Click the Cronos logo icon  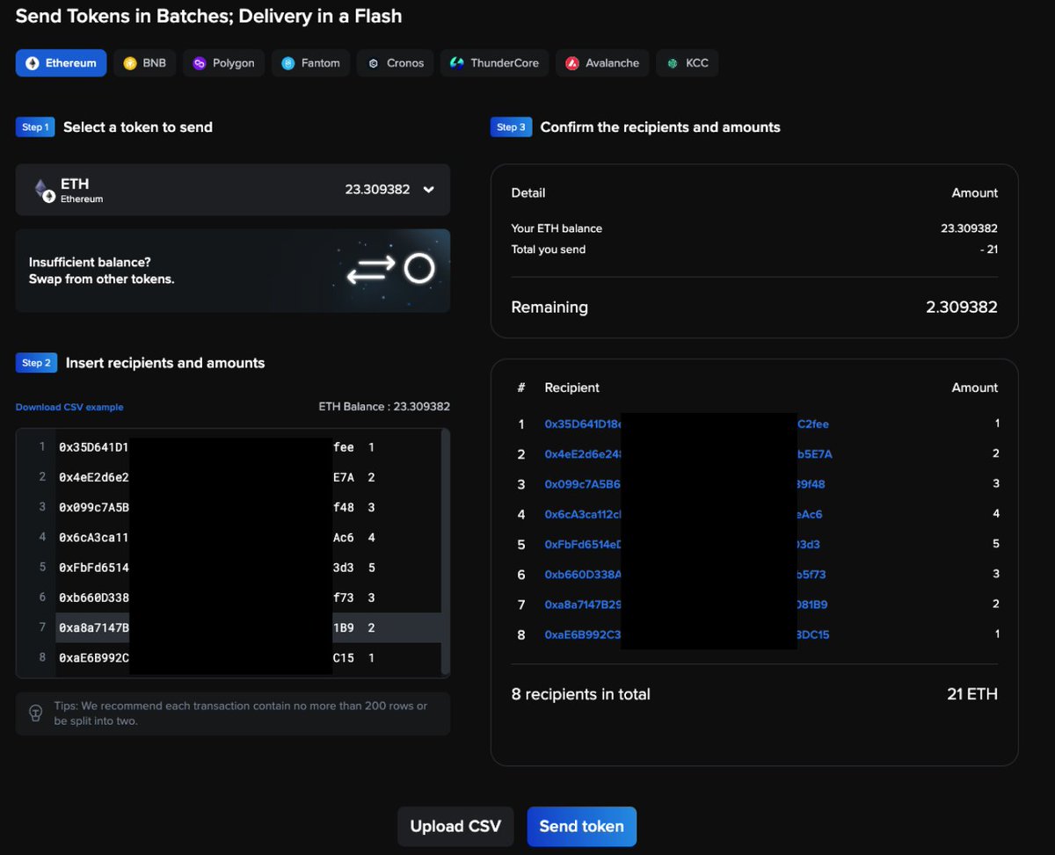point(374,63)
